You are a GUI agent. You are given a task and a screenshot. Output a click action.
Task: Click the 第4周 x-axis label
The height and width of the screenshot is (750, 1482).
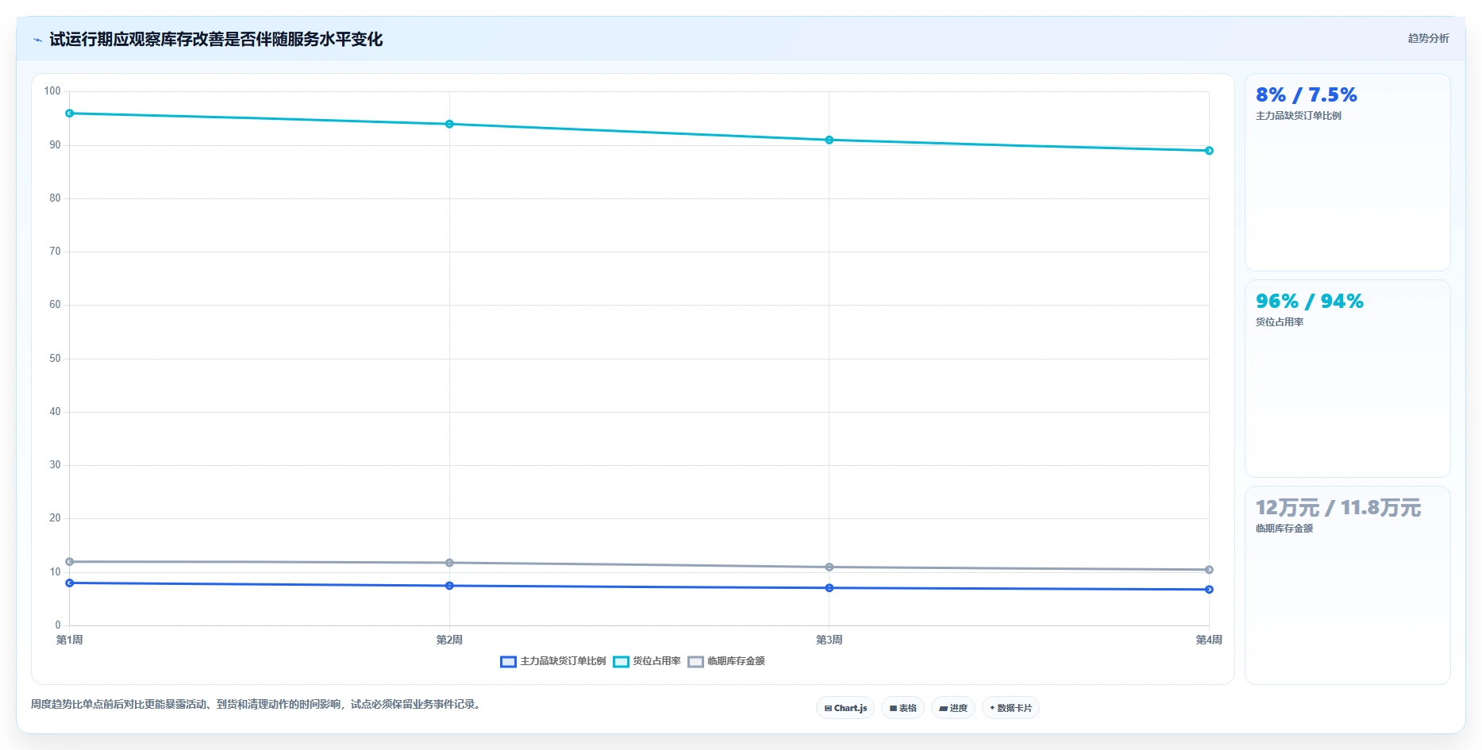(1209, 640)
